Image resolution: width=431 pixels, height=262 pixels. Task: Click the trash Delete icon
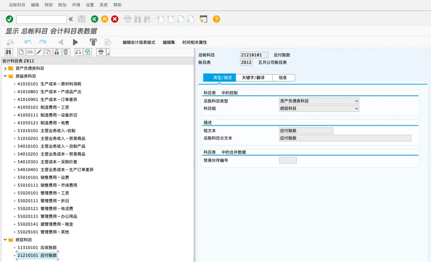pos(65,52)
